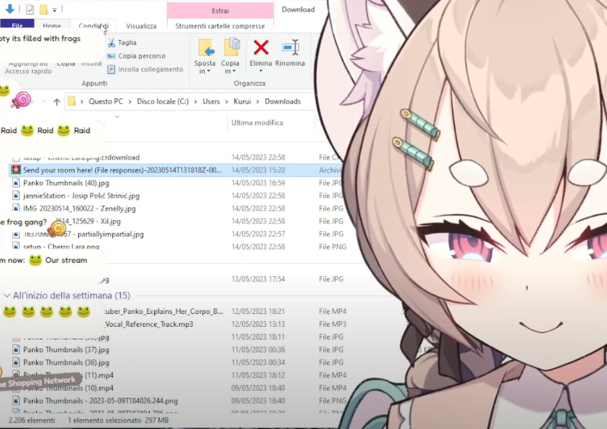This screenshot has width=607, height=429.
Task: Click the date '11/05/2023 18:11'
Action: tap(258, 337)
